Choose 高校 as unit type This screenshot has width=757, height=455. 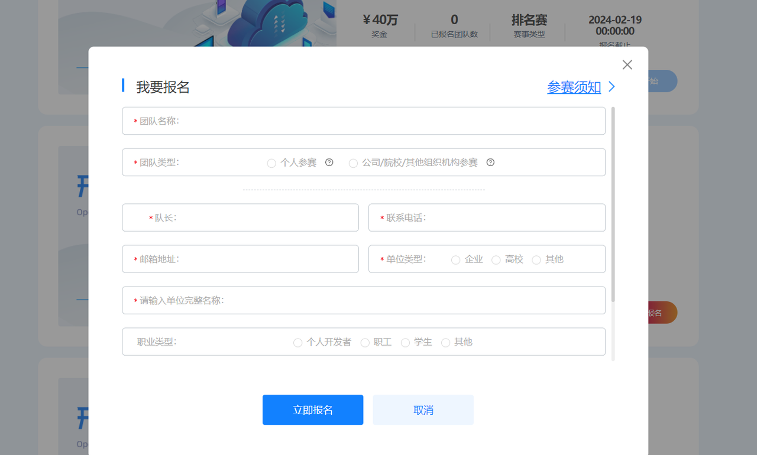tap(496, 260)
